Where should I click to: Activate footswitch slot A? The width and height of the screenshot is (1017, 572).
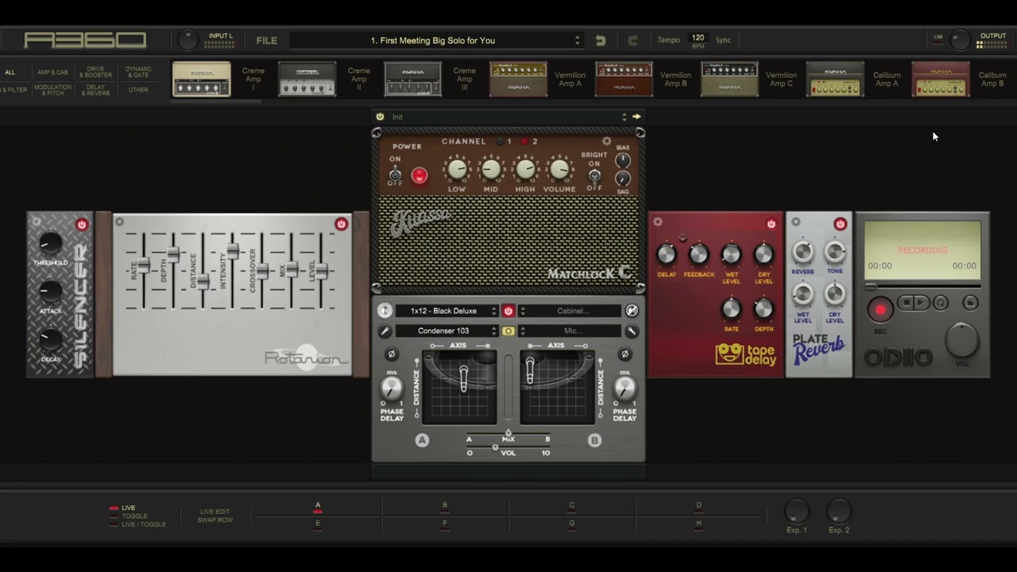click(x=318, y=508)
